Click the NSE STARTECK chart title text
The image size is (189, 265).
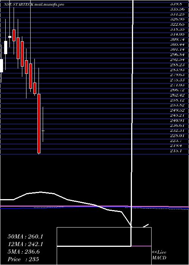coord(34,5)
